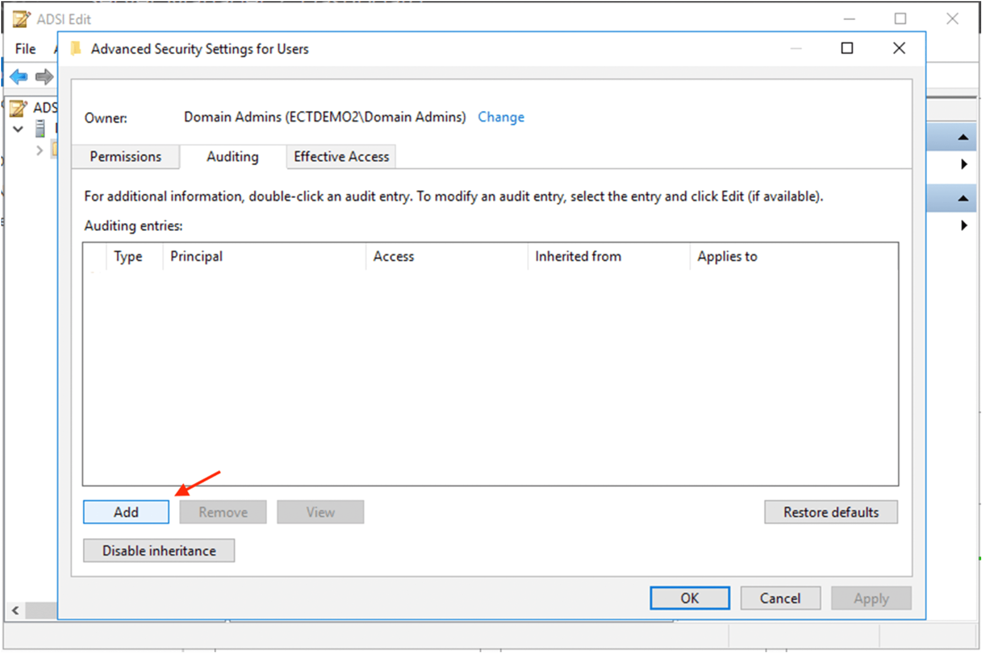Switch to the Effective Access tab
Screen dimensions: 983x654
(341, 157)
